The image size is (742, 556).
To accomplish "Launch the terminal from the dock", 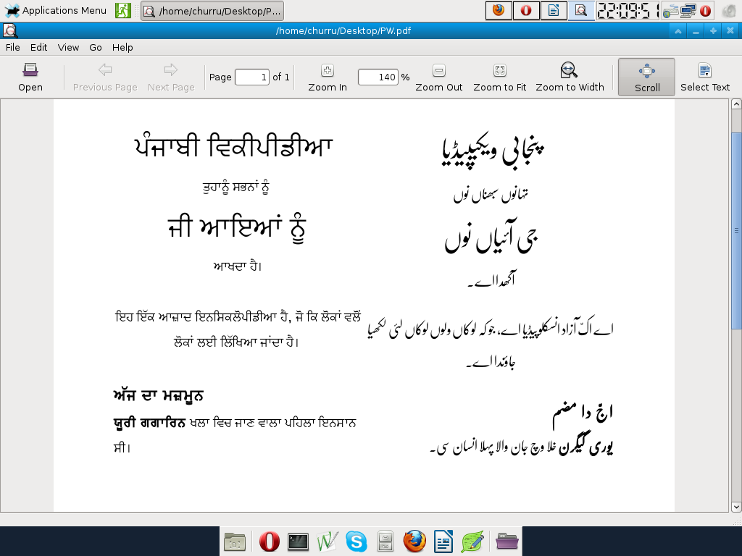I will (x=299, y=542).
